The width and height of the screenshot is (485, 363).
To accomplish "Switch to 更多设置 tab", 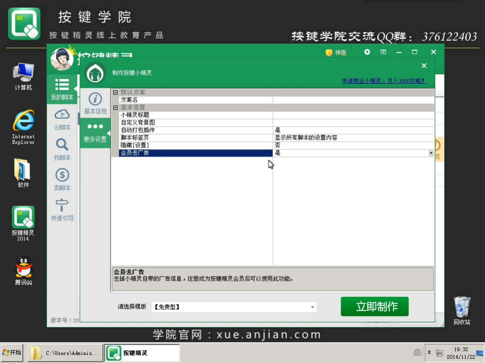I will (x=95, y=133).
